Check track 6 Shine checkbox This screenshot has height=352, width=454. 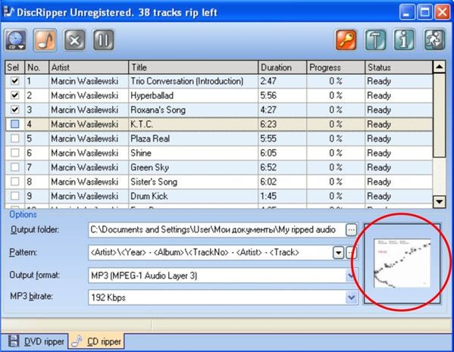point(14,153)
